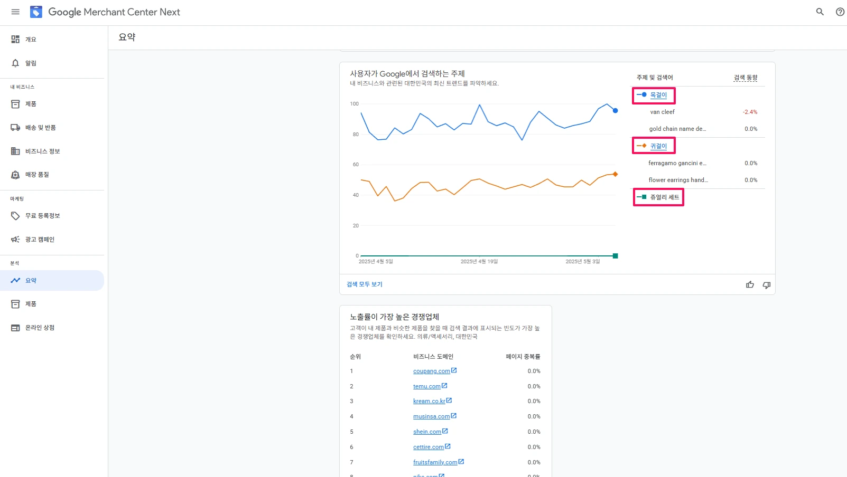Screen dimensions: 847x477
Task: Open the hamburger main menu
Action: (x=15, y=12)
